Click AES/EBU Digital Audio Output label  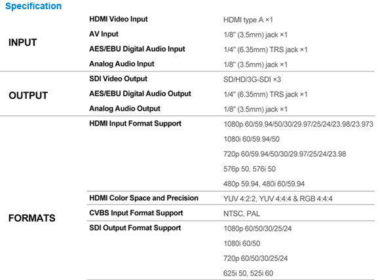(x=140, y=94)
